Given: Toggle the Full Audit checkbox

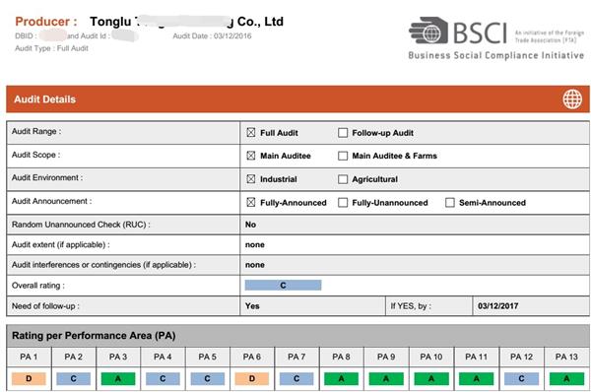Looking at the screenshot, I should [x=251, y=133].
